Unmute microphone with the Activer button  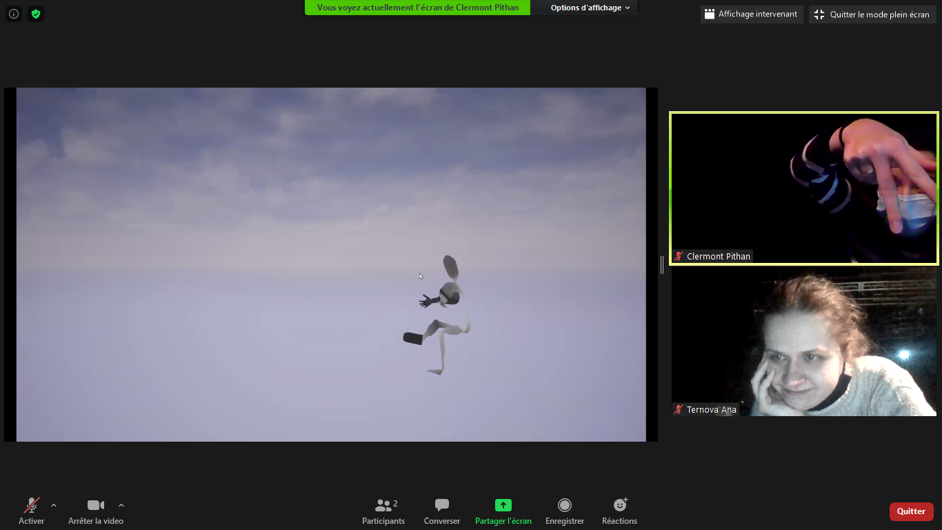click(x=32, y=511)
